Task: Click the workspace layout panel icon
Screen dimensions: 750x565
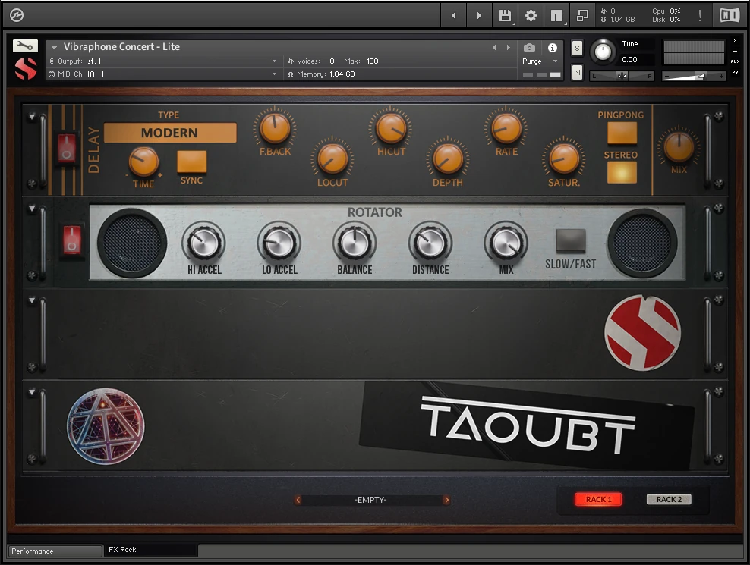Action: 556,15
